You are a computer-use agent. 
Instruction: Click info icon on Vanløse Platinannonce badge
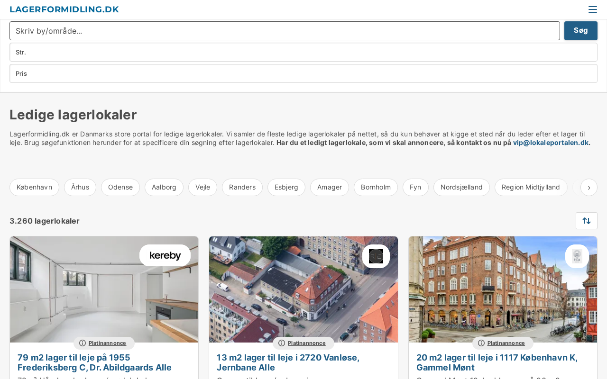pyautogui.click(x=282, y=343)
